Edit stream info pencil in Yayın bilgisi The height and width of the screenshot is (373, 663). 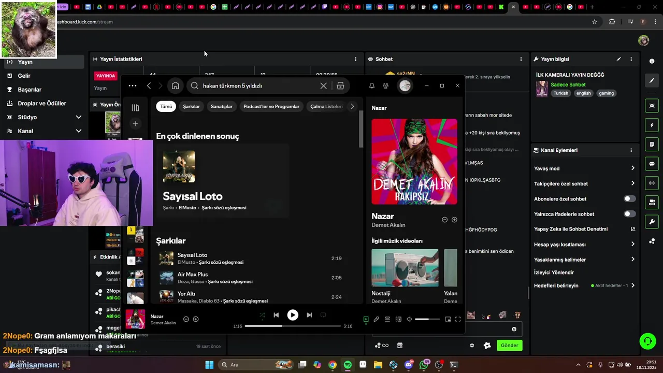pos(618,59)
